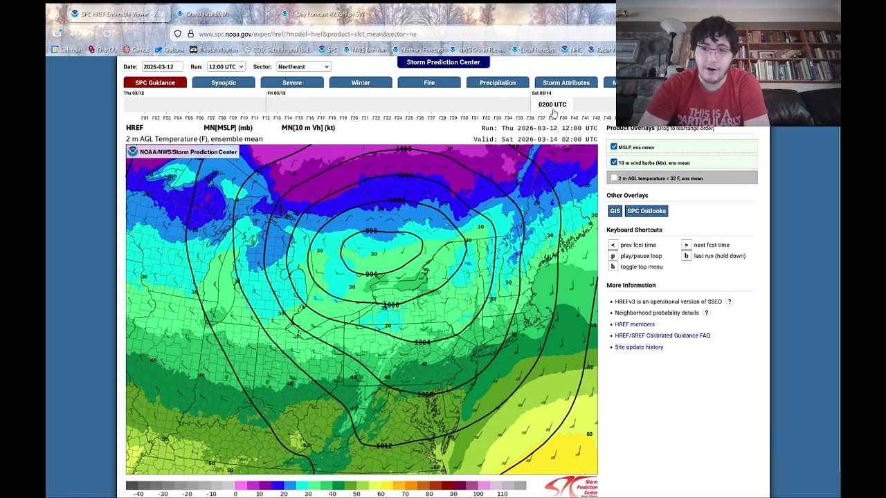This screenshot has width=886, height=498.
Task: Click the 'b' last run key
Action: click(686, 256)
